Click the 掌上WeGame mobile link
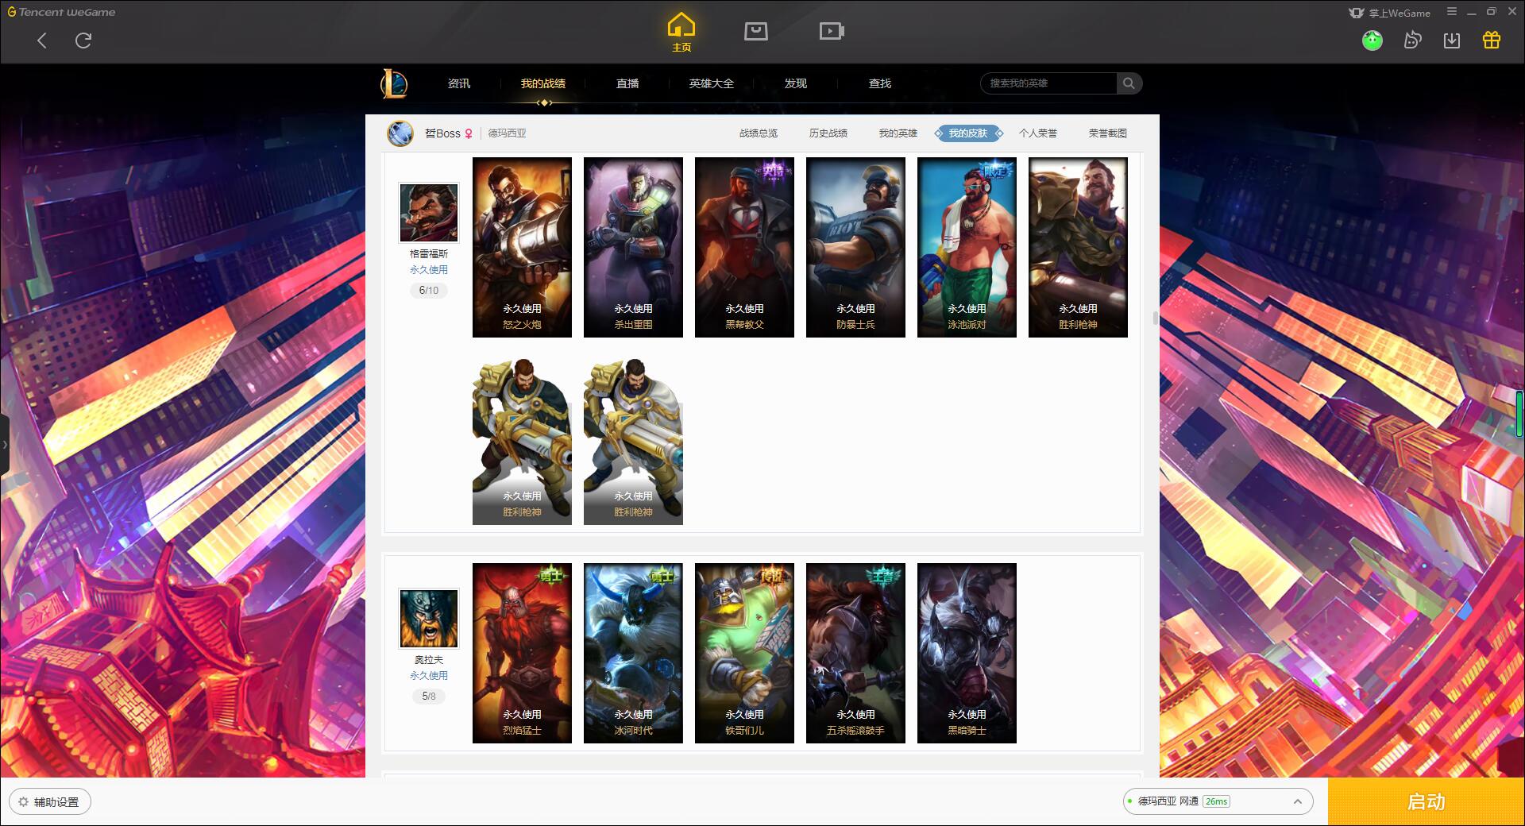 tap(1389, 13)
